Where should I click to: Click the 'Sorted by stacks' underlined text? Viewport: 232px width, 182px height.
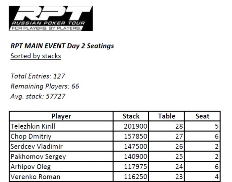(36, 56)
